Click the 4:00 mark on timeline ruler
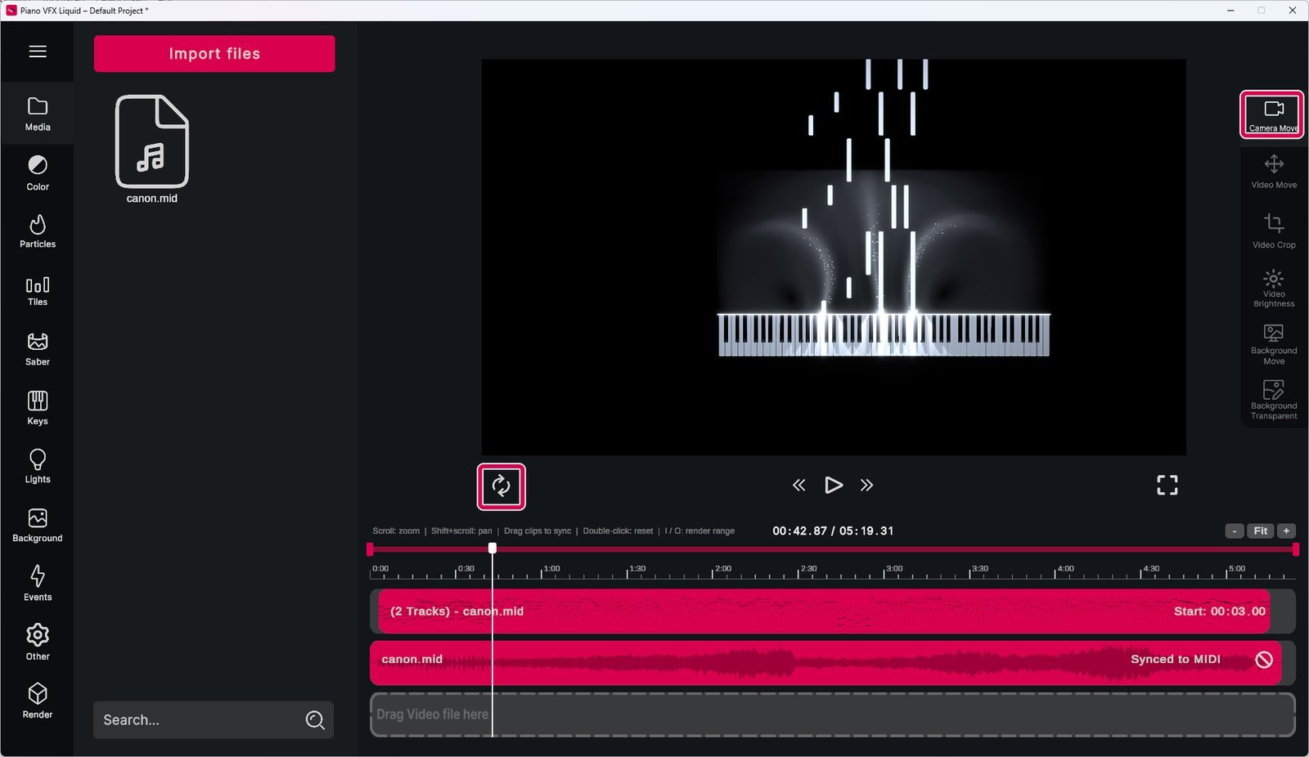 1064,569
